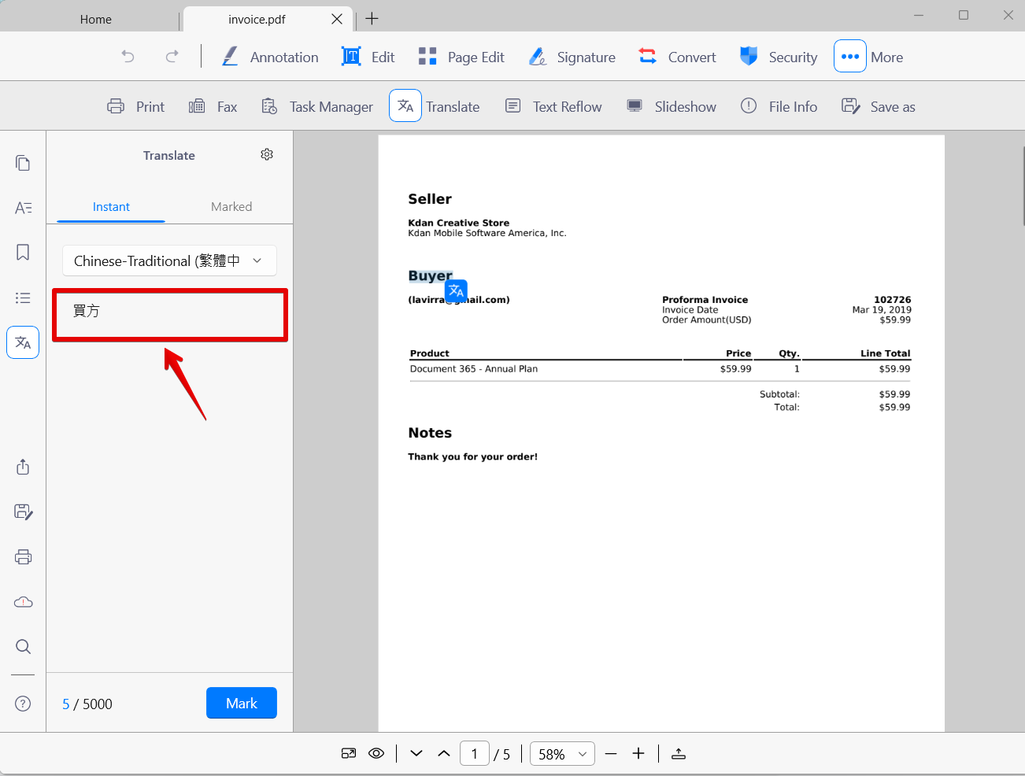Toggle the eye view icon
The height and width of the screenshot is (776, 1025).
(376, 753)
